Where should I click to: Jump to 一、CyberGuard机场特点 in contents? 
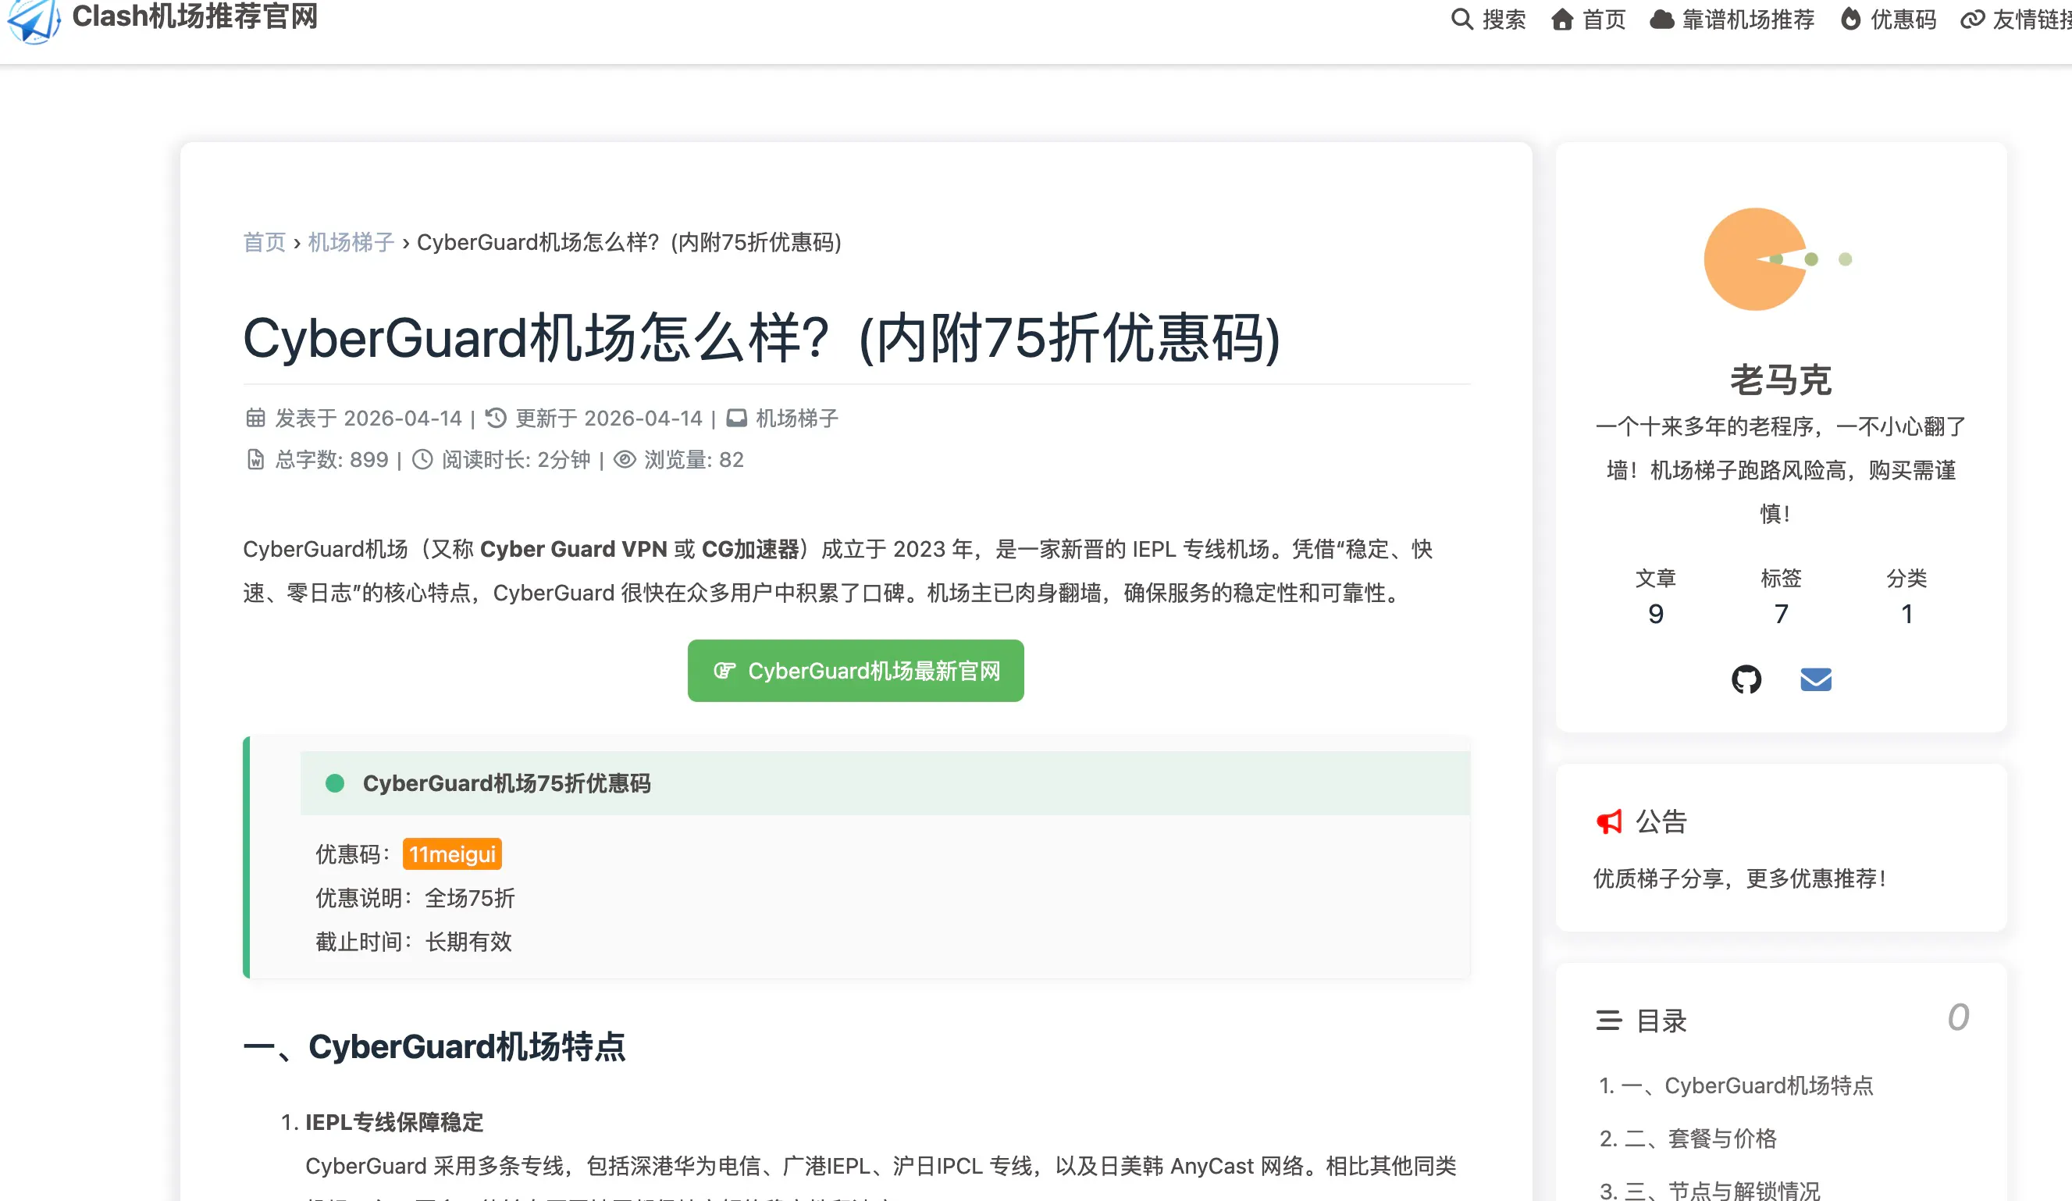[x=1736, y=1085]
